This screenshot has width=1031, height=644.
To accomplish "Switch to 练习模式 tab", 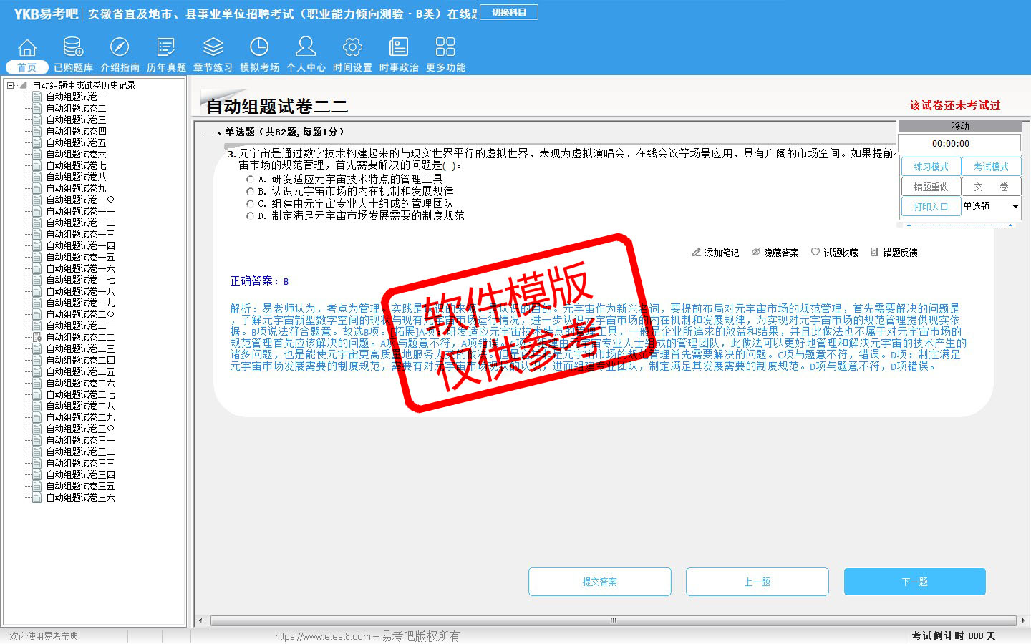I will tap(931, 167).
